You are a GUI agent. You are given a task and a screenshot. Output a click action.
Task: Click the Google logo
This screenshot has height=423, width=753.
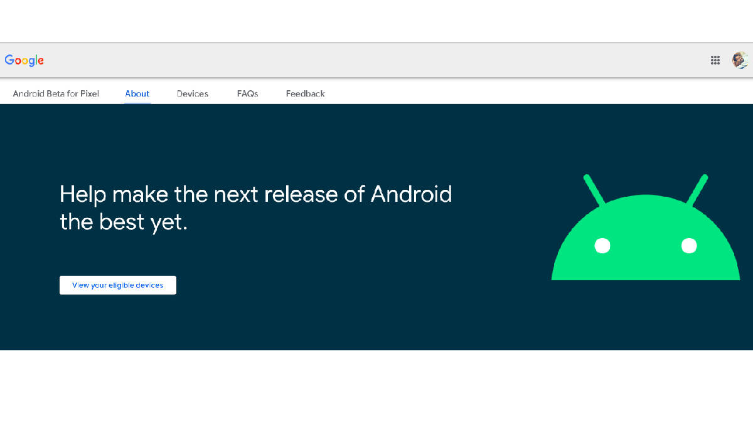pyautogui.click(x=24, y=60)
